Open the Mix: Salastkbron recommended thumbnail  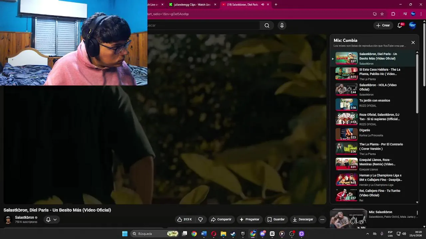pyautogui.click(x=348, y=219)
